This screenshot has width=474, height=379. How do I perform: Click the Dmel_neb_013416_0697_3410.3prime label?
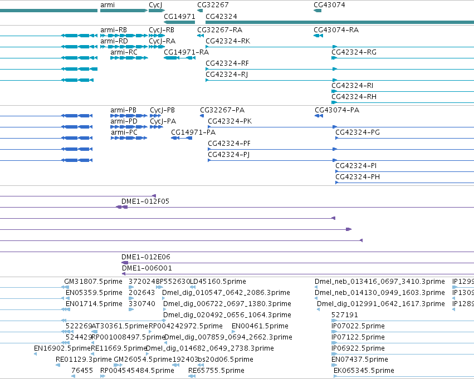click(380, 282)
